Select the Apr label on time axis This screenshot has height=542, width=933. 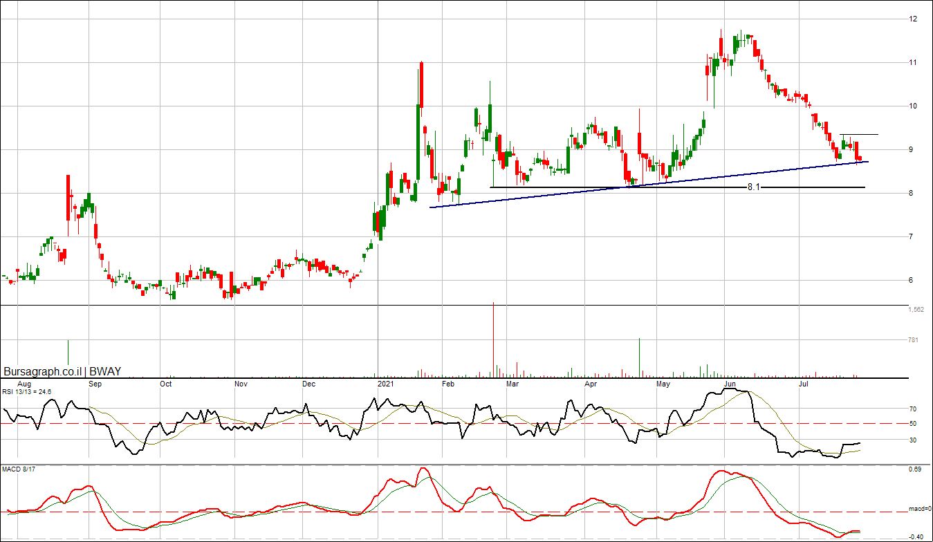[591, 383]
